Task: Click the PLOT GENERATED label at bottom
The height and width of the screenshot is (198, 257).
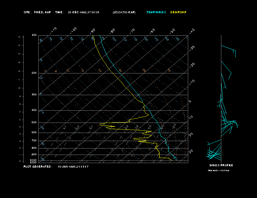Action: click(x=38, y=167)
